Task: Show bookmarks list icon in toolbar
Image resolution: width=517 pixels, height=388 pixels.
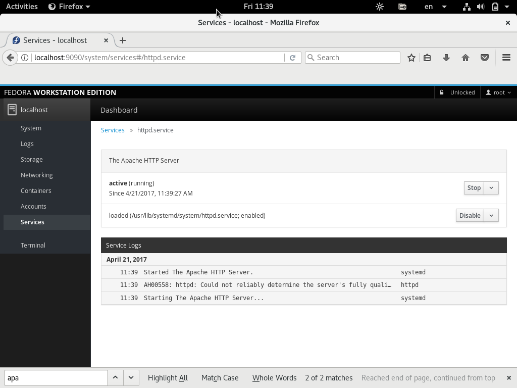Action: point(427,58)
